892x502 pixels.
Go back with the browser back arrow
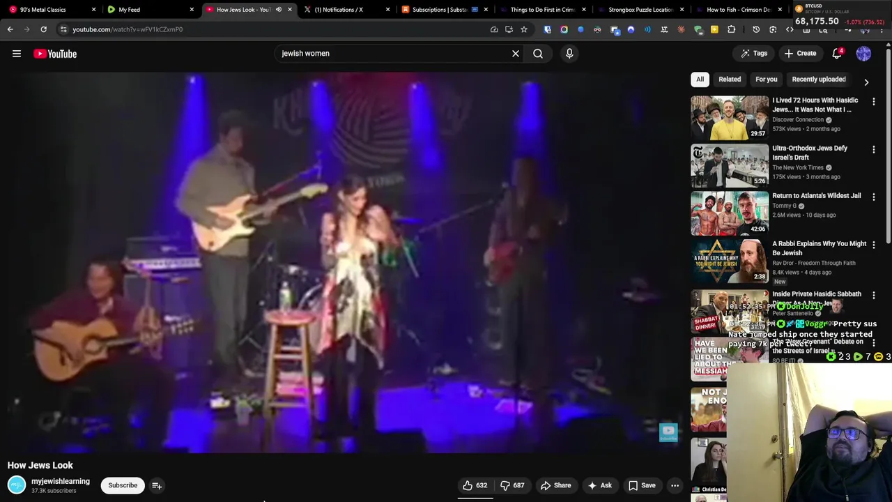pyautogui.click(x=10, y=29)
